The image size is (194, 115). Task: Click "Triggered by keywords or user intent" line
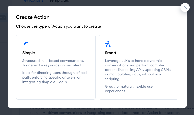coord(52,65)
